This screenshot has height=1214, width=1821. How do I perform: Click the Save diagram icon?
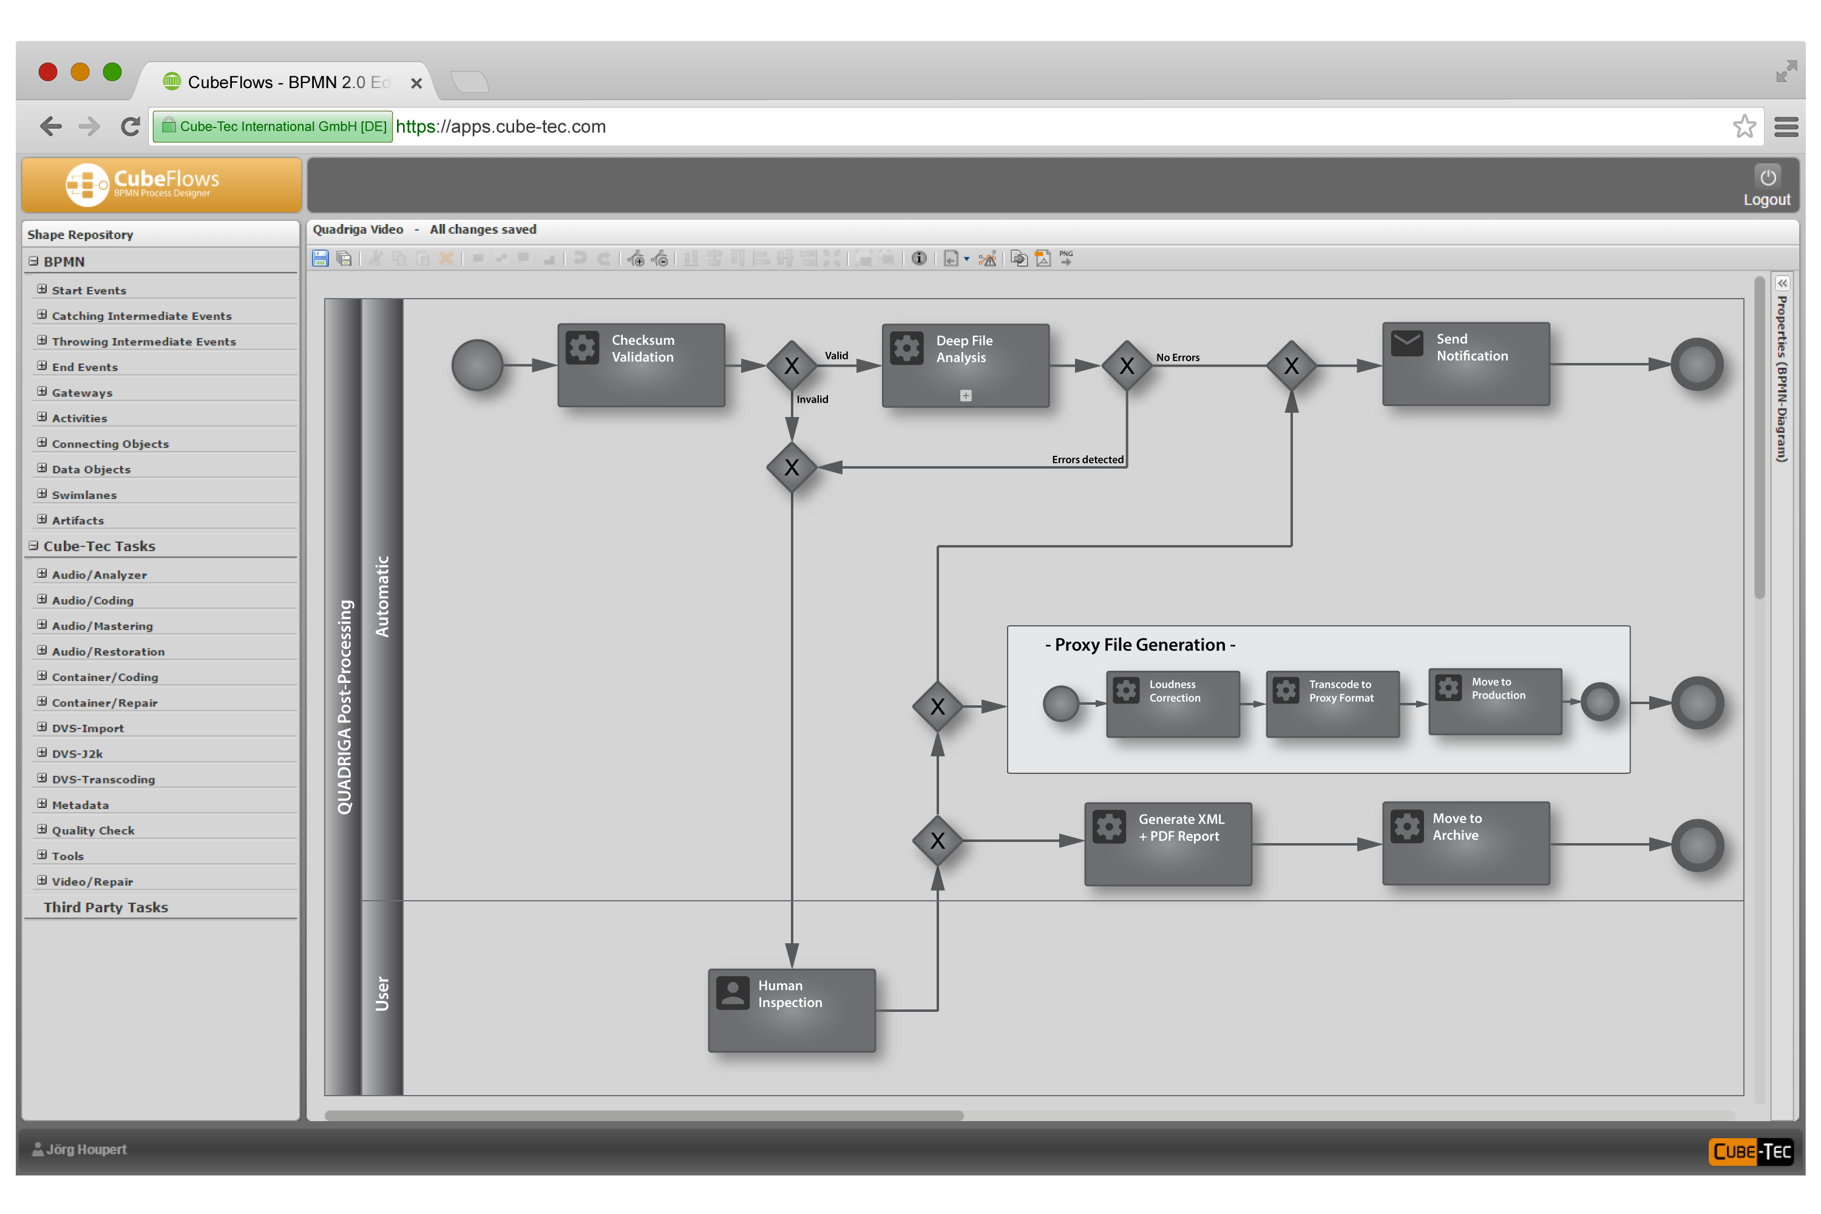click(x=320, y=259)
